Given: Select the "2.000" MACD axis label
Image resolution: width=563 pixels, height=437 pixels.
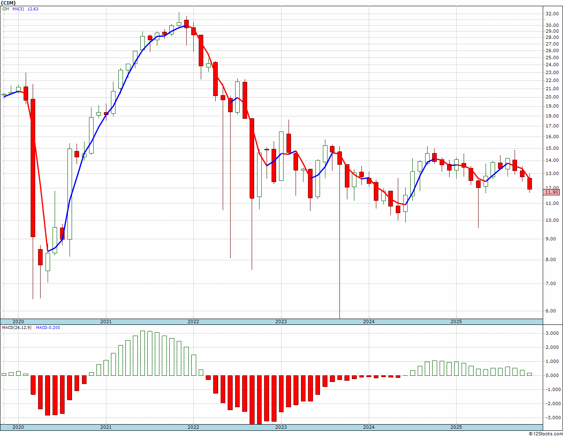Looking at the screenshot, I should [553, 348].
